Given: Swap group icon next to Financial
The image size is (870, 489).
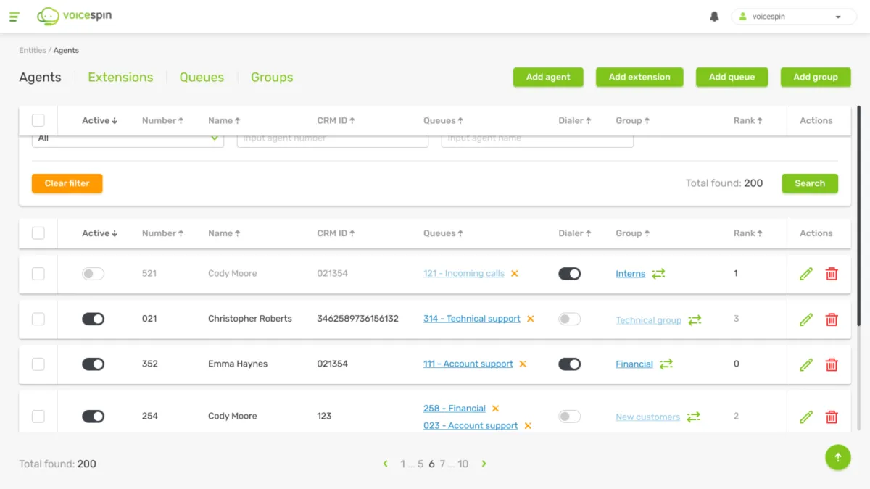Looking at the screenshot, I should point(666,364).
